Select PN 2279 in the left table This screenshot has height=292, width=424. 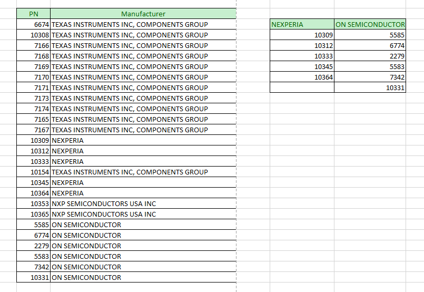tap(34, 246)
